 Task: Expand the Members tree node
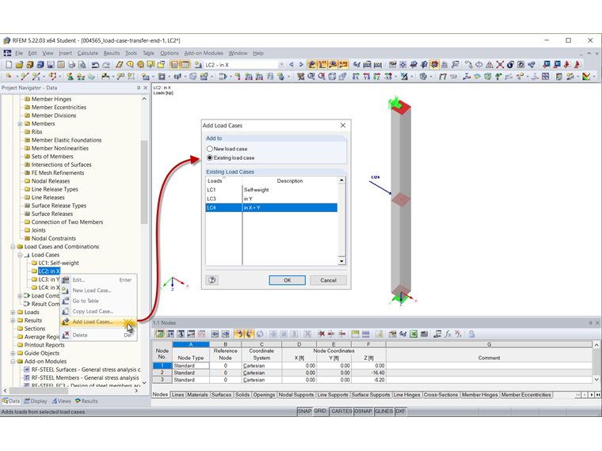[20, 123]
